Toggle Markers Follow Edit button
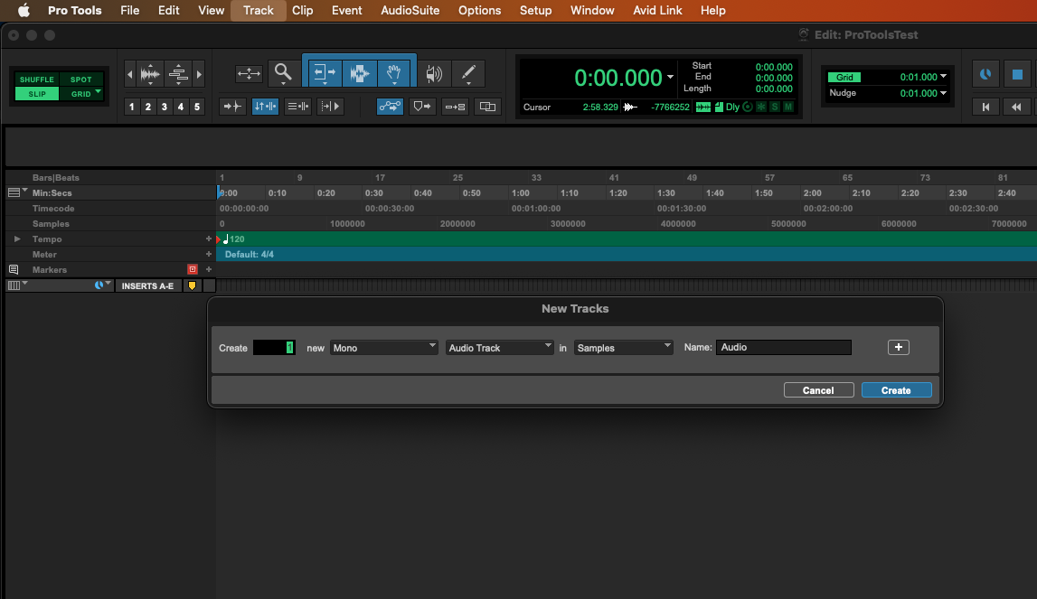The image size is (1037, 599). click(422, 107)
